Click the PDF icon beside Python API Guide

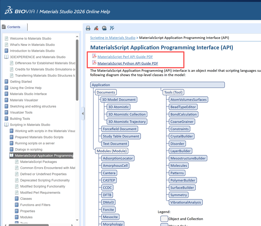94,63
